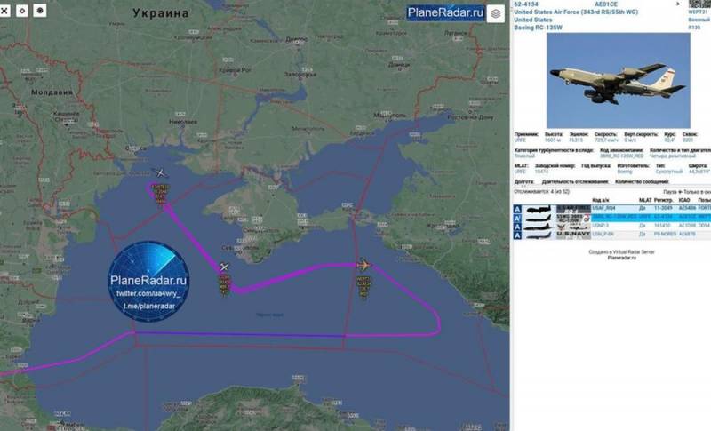Open the RC-135W aircraft photo

click(x=619, y=80)
